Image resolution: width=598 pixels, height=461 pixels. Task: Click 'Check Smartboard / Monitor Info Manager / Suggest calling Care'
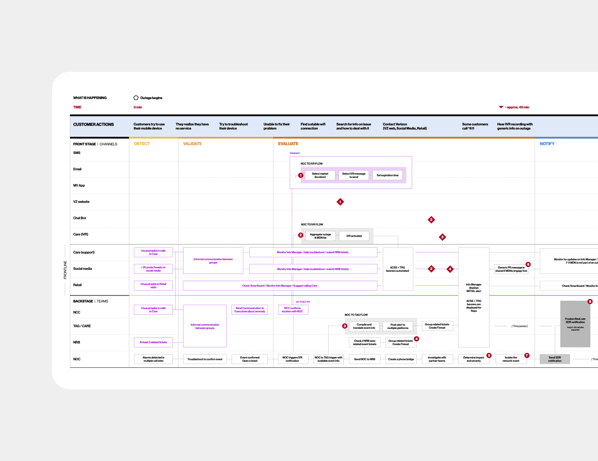point(280,285)
